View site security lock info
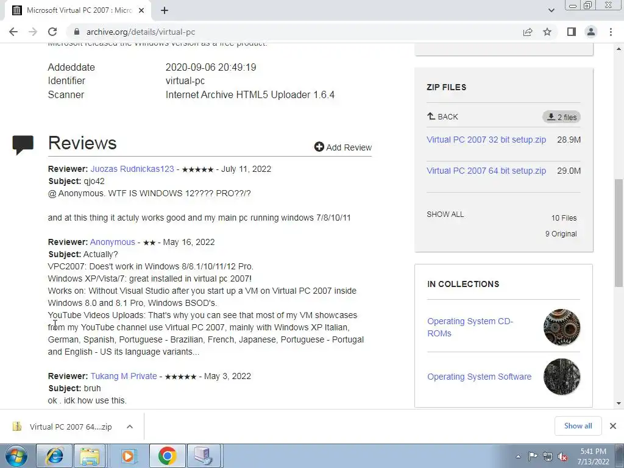Screen dimensions: 624x468 point(77,32)
